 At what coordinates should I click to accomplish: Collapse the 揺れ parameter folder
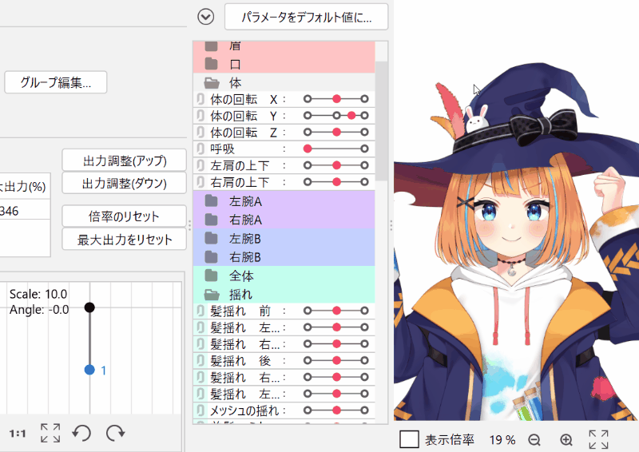(x=212, y=294)
